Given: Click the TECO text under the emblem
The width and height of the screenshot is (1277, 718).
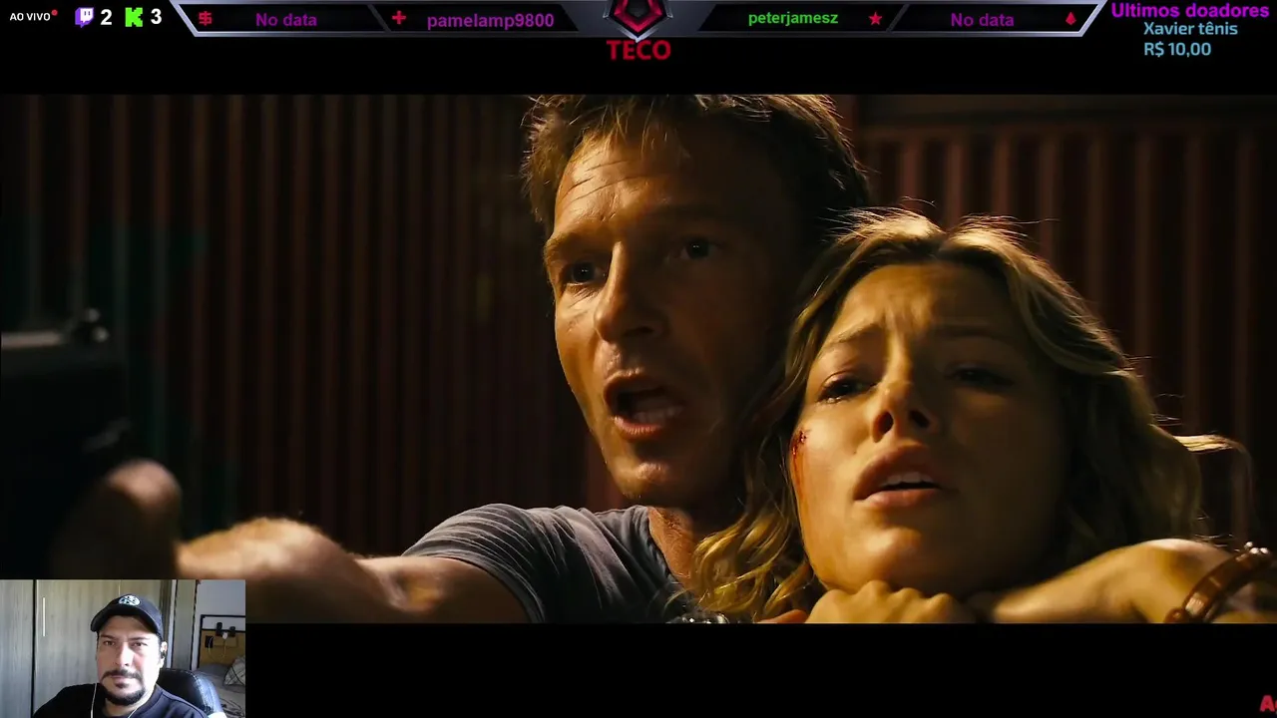Looking at the screenshot, I should [x=638, y=50].
